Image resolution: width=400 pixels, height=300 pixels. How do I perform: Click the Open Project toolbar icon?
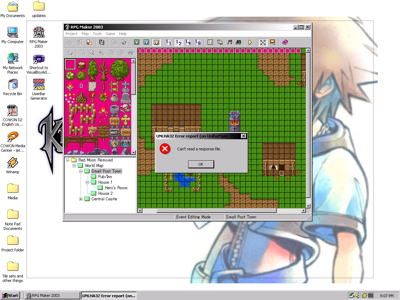click(x=80, y=42)
